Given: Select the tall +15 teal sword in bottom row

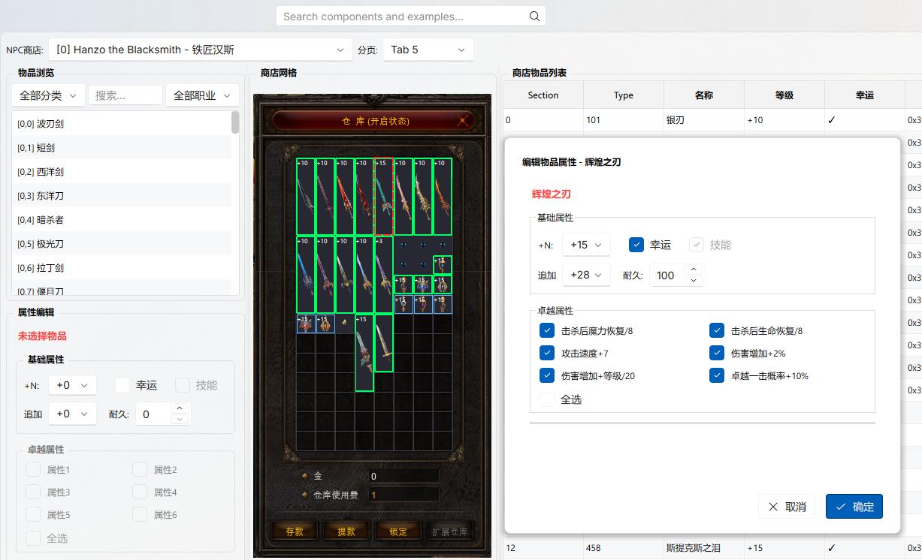Looking at the screenshot, I should click(x=364, y=353).
